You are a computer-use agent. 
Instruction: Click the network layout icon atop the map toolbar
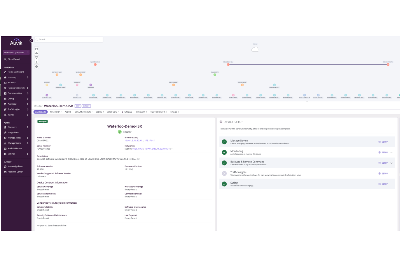(x=37, y=49)
